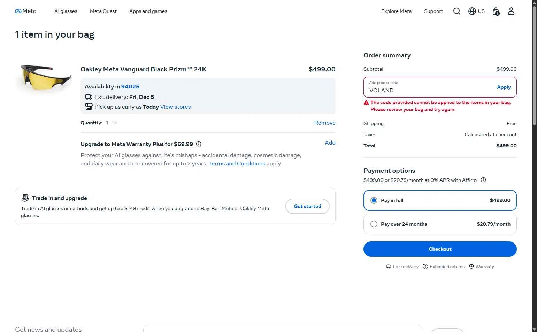Screen dimensions: 537x332
Task: Remove the Oakley glasses from the bag
Action: coord(324,123)
